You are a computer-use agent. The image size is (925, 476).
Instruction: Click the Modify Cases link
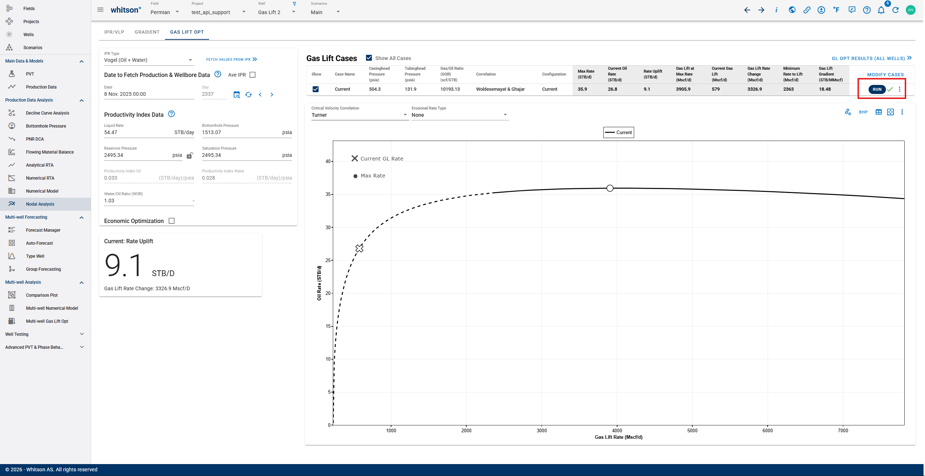885,74
